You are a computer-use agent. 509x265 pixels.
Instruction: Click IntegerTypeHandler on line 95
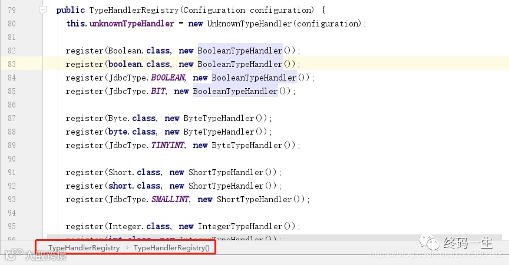pos(240,226)
